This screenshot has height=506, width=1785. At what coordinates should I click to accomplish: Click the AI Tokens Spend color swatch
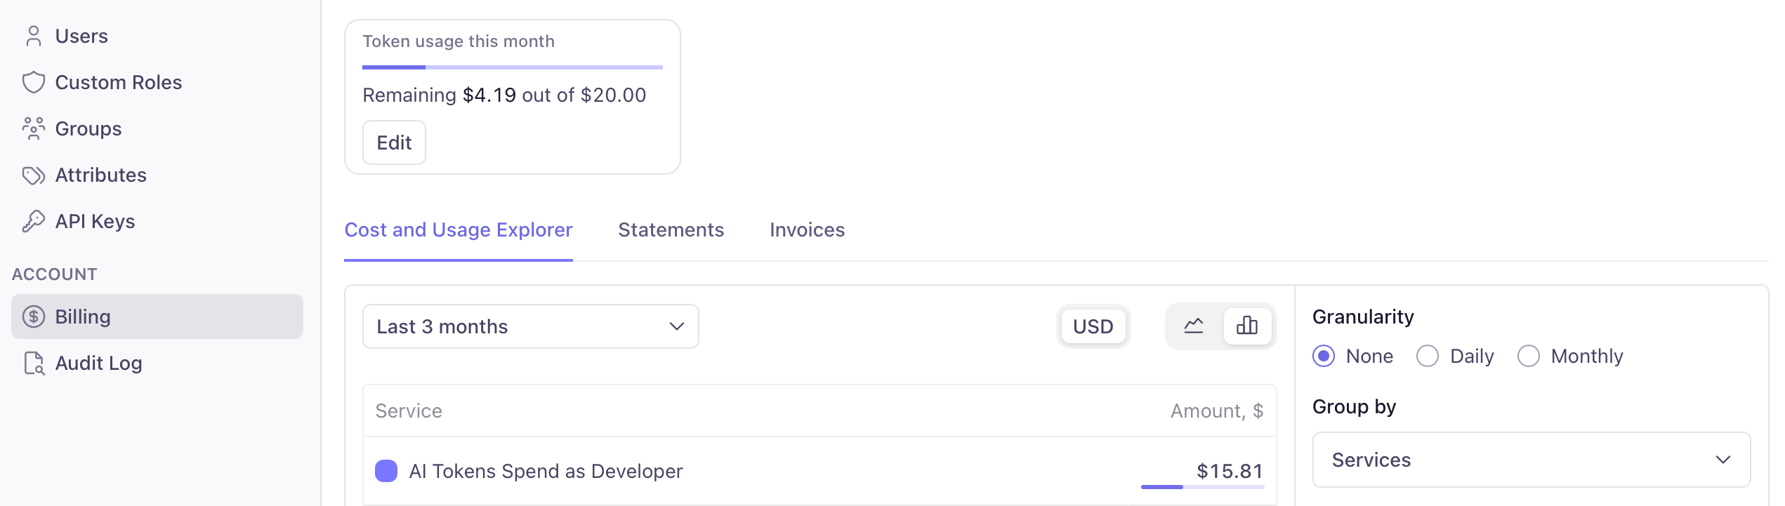click(386, 471)
